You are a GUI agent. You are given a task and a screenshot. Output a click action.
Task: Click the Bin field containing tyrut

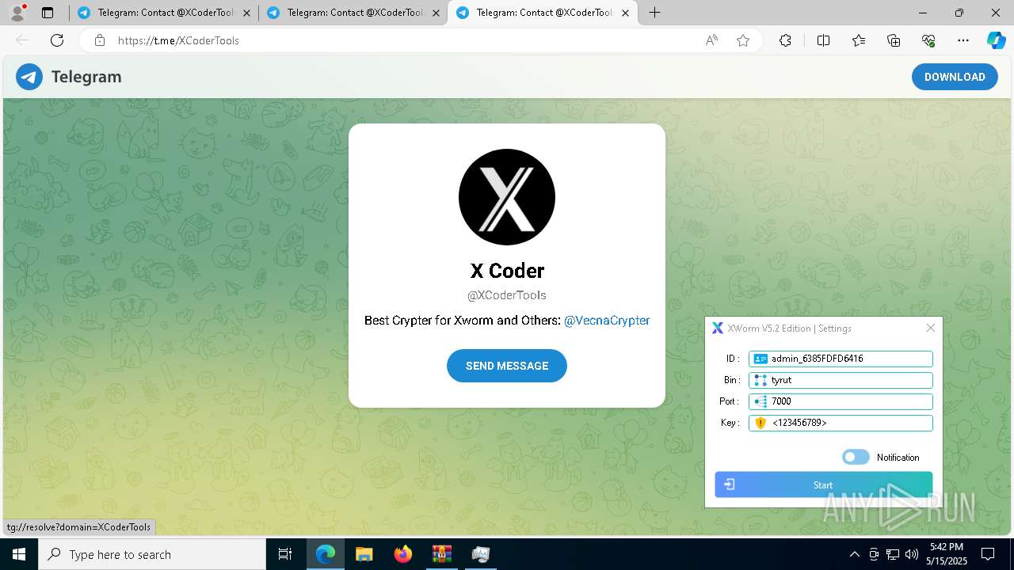coord(841,380)
